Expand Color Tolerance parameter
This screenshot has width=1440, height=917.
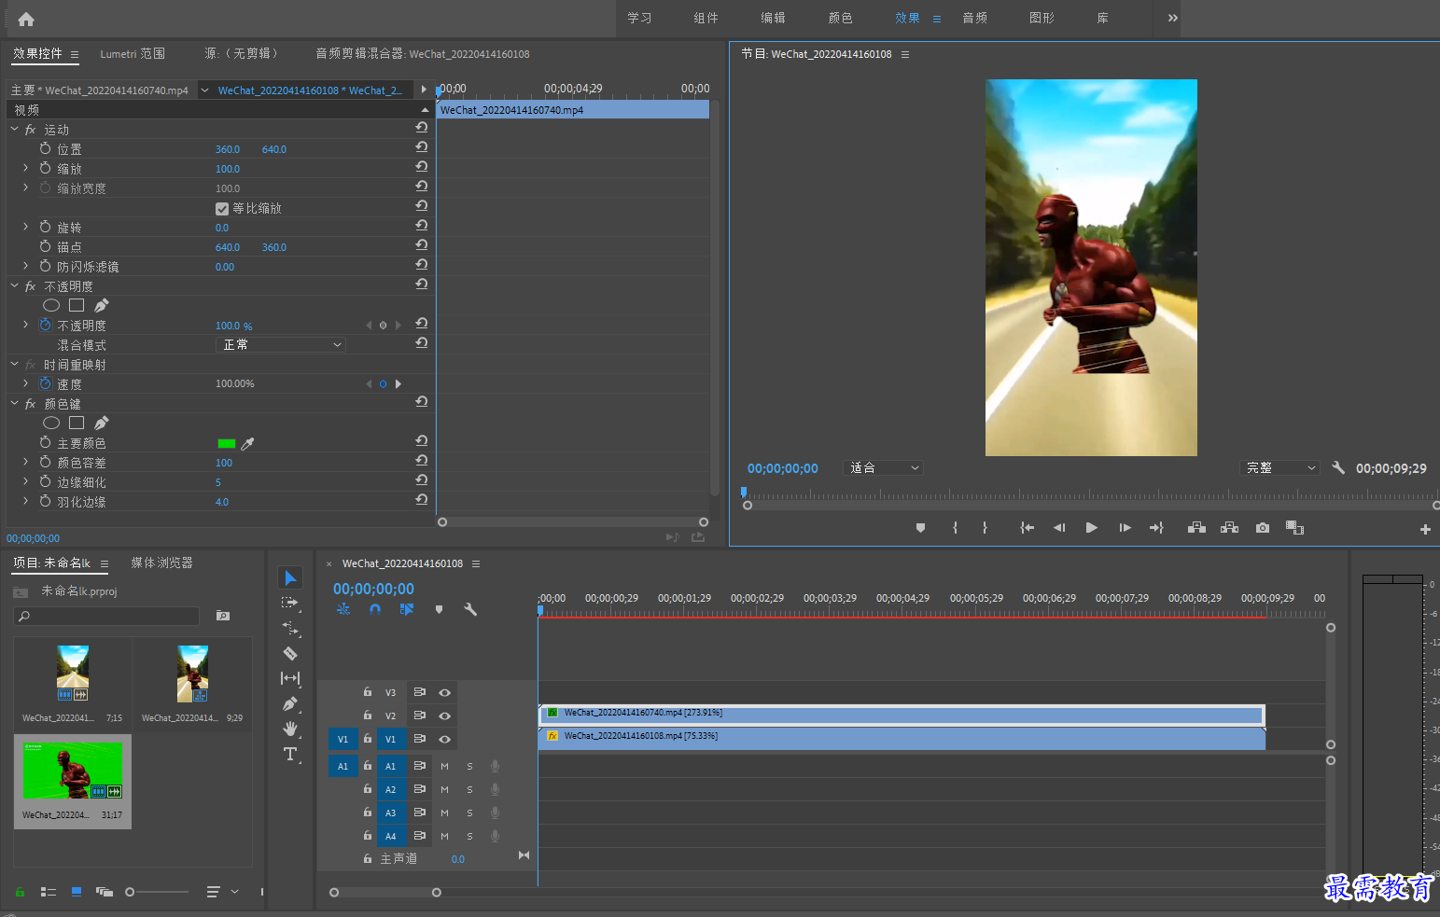click(25, 462)
